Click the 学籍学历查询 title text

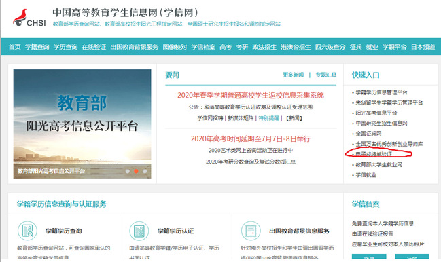pos(64,231)
